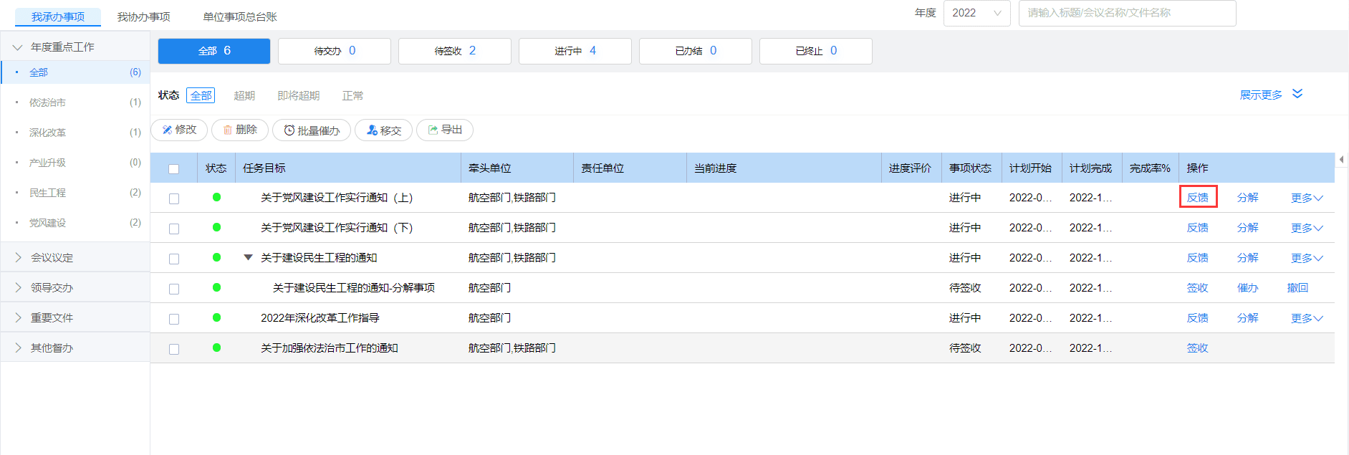This screenshot has width=1349, height=455.
Task: Open the 年度 2022 year dropdown
Action: pyautogui.click(x=977, y=13)
